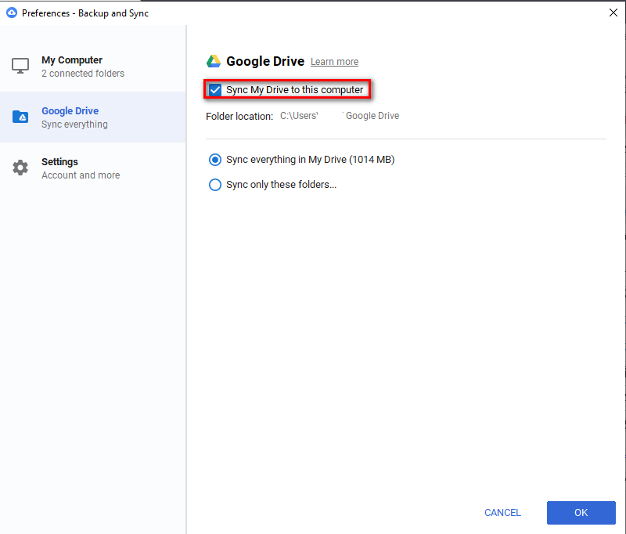Click the Google Drive triangle logo in header
The width and height of the screenshot is (626, 534).
pos(214,61)
